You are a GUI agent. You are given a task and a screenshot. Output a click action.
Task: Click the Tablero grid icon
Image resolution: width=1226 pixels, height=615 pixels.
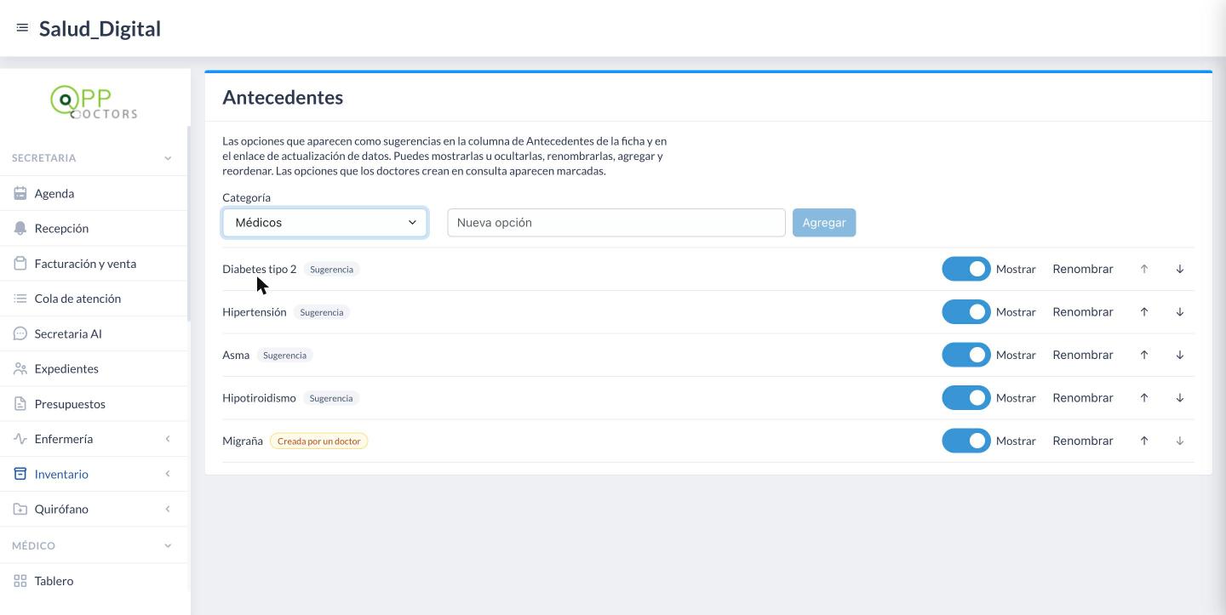pos(20,581)
